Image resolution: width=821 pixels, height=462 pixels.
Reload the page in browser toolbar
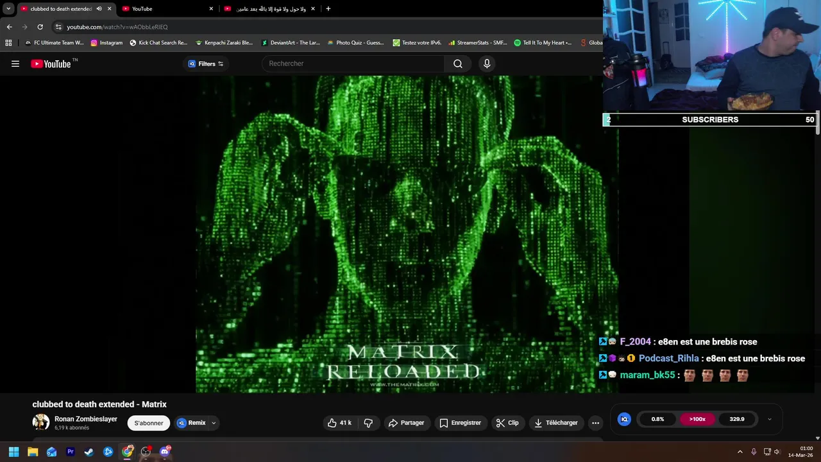(x=40, y=27)
